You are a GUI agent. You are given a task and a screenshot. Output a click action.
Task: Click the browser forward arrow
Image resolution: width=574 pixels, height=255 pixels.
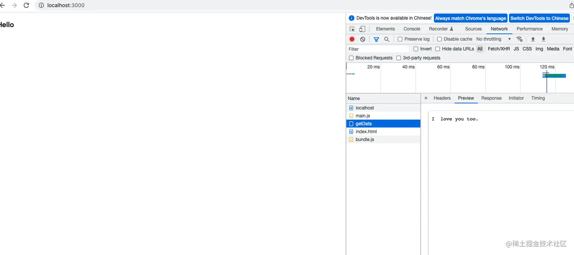14,5
